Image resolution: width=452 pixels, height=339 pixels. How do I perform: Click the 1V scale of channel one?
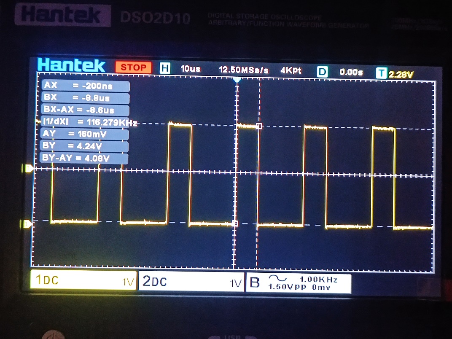pos(128,282)
